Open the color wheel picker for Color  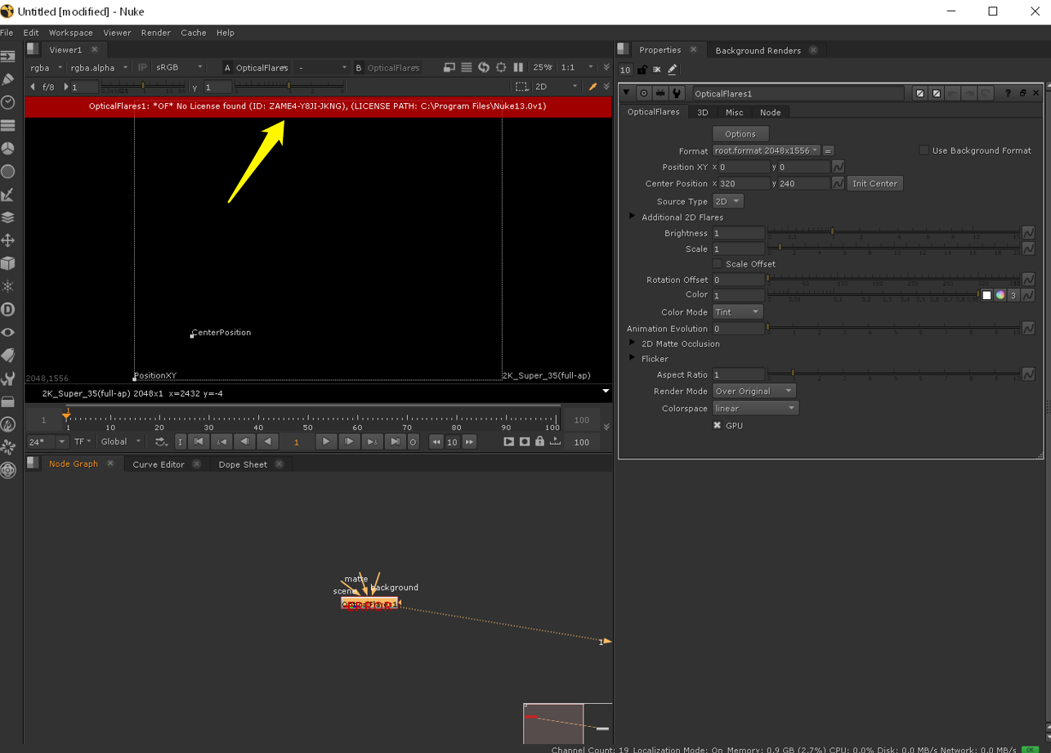(x=1000, y=295)
